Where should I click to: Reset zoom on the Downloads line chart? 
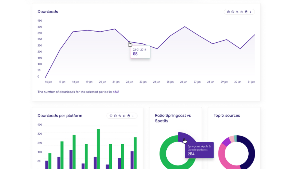[x=242, y=12]
